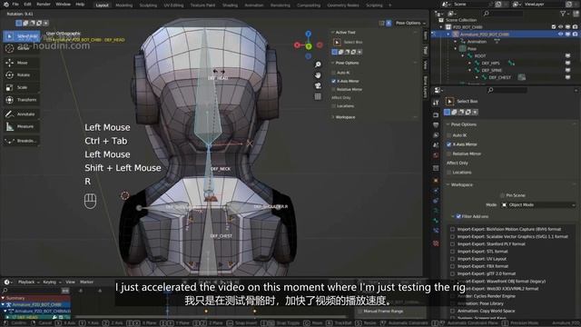Activate the Select Box tool in toolbar
This screenshot has height=327, width=581.
pos(22,36)
